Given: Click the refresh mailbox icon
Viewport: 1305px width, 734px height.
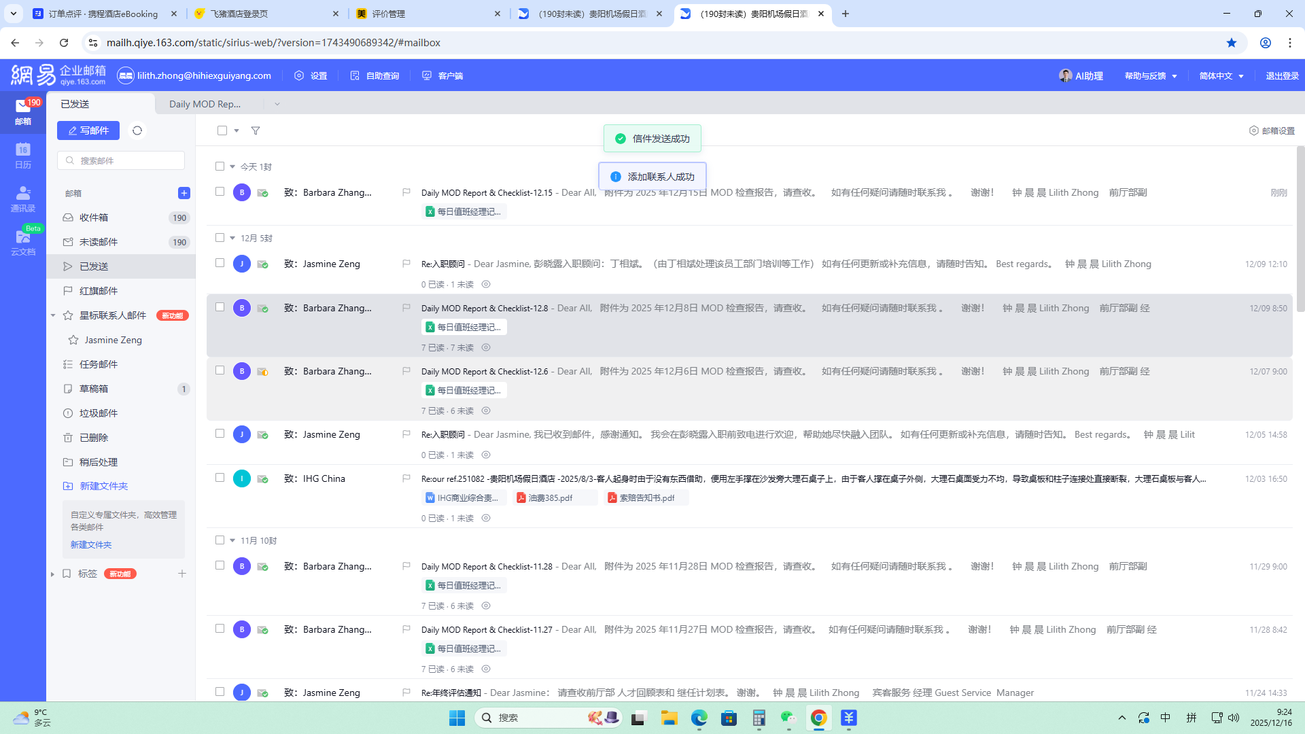Looking at the screenshot, I should 137,130.
